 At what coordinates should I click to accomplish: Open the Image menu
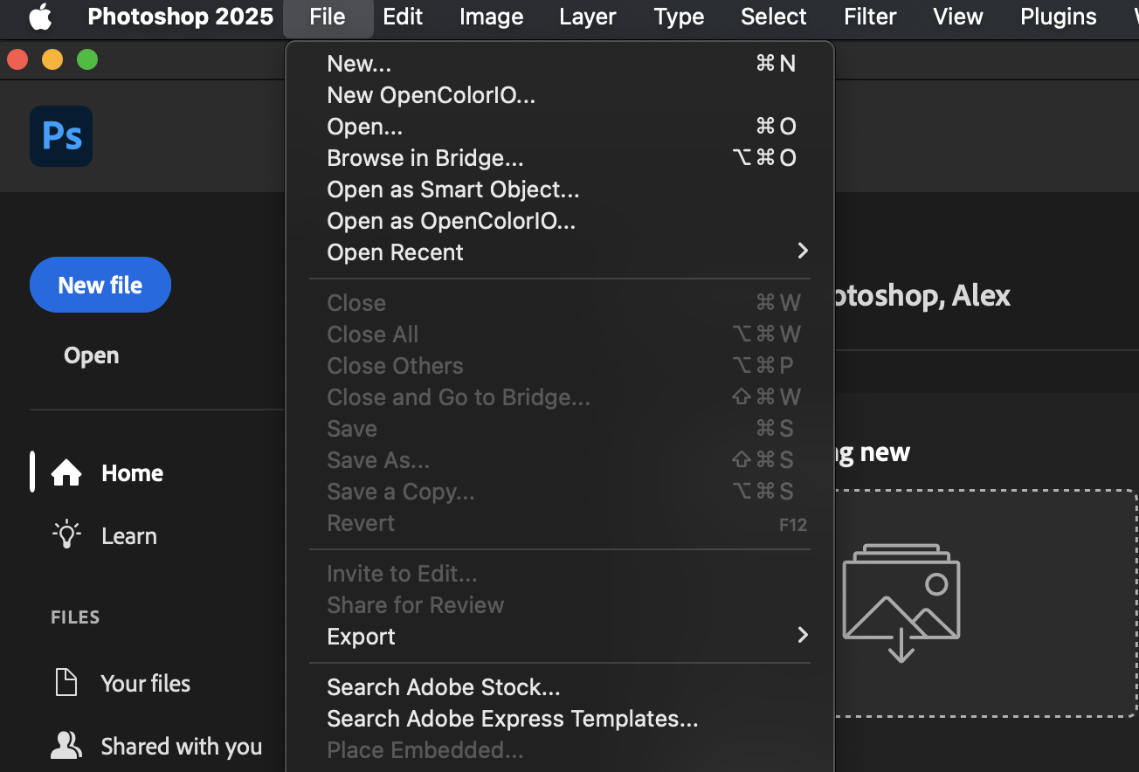[492, 17]
